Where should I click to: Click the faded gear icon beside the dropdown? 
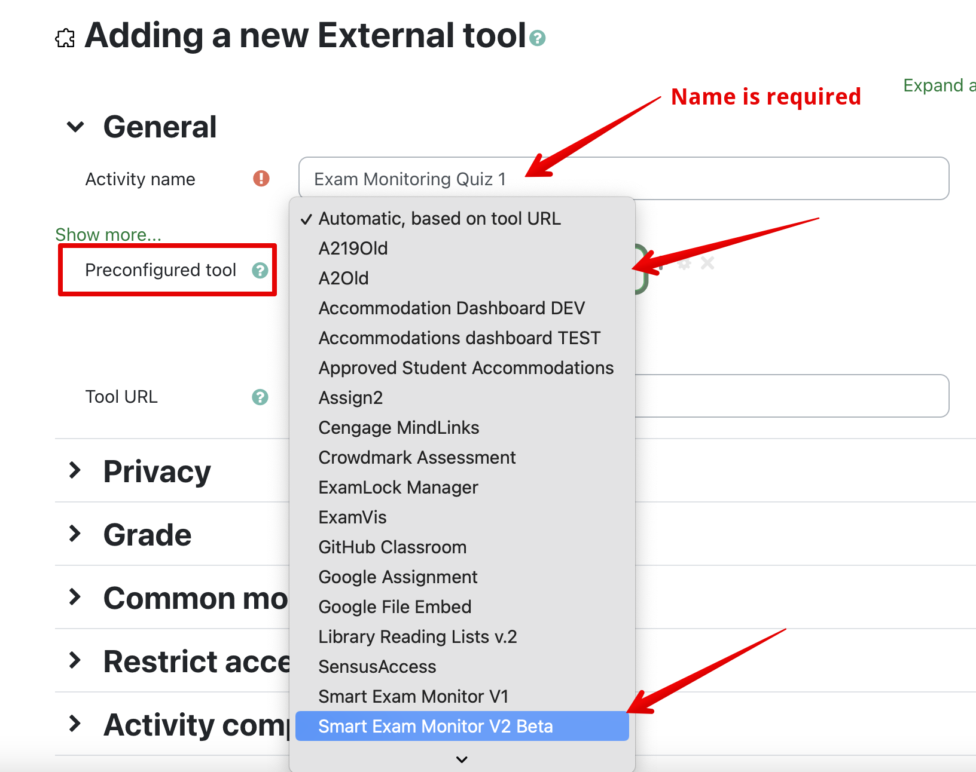click(685, 264)
